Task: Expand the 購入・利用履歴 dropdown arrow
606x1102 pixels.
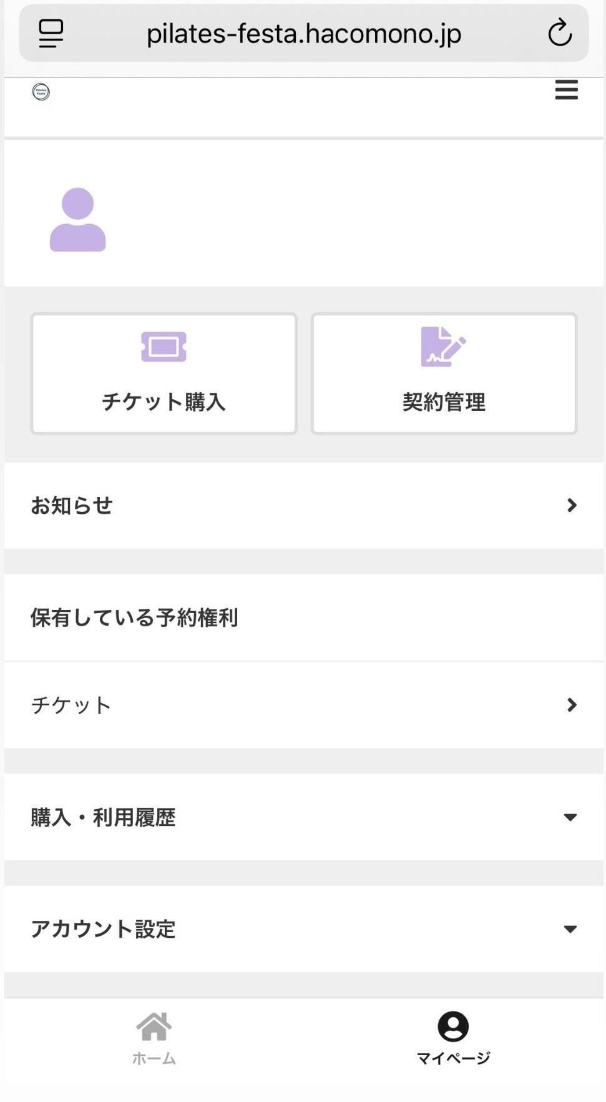Action: (x=570, y=817)
